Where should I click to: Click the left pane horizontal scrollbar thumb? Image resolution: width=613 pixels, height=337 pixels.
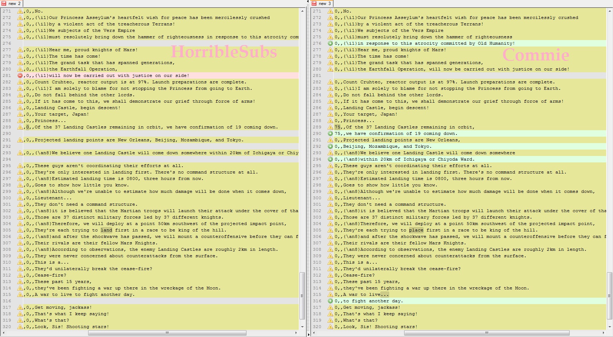click(x=167, y=333)
